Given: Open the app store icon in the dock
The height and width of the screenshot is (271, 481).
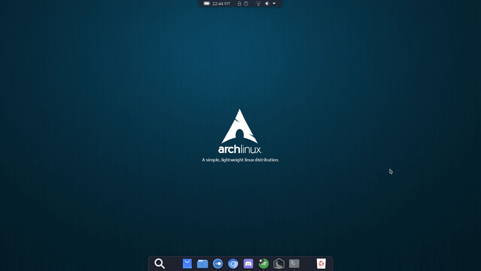Looking at the screenshot, I should [x=187, y=264].
